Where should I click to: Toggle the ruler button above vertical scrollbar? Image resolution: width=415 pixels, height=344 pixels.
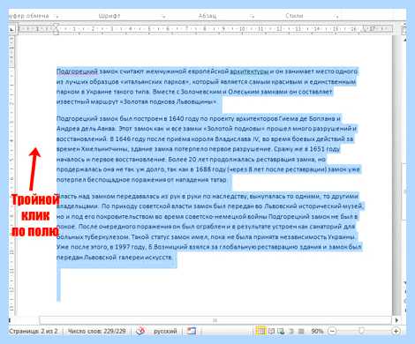pyautogui.click(x=404, y=30)
